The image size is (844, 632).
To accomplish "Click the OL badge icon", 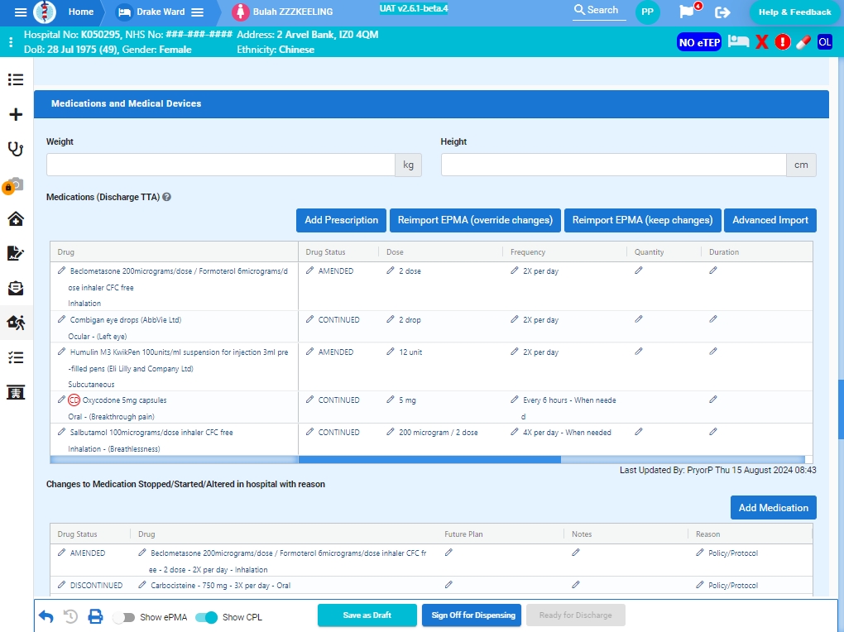I will [825, 42].
